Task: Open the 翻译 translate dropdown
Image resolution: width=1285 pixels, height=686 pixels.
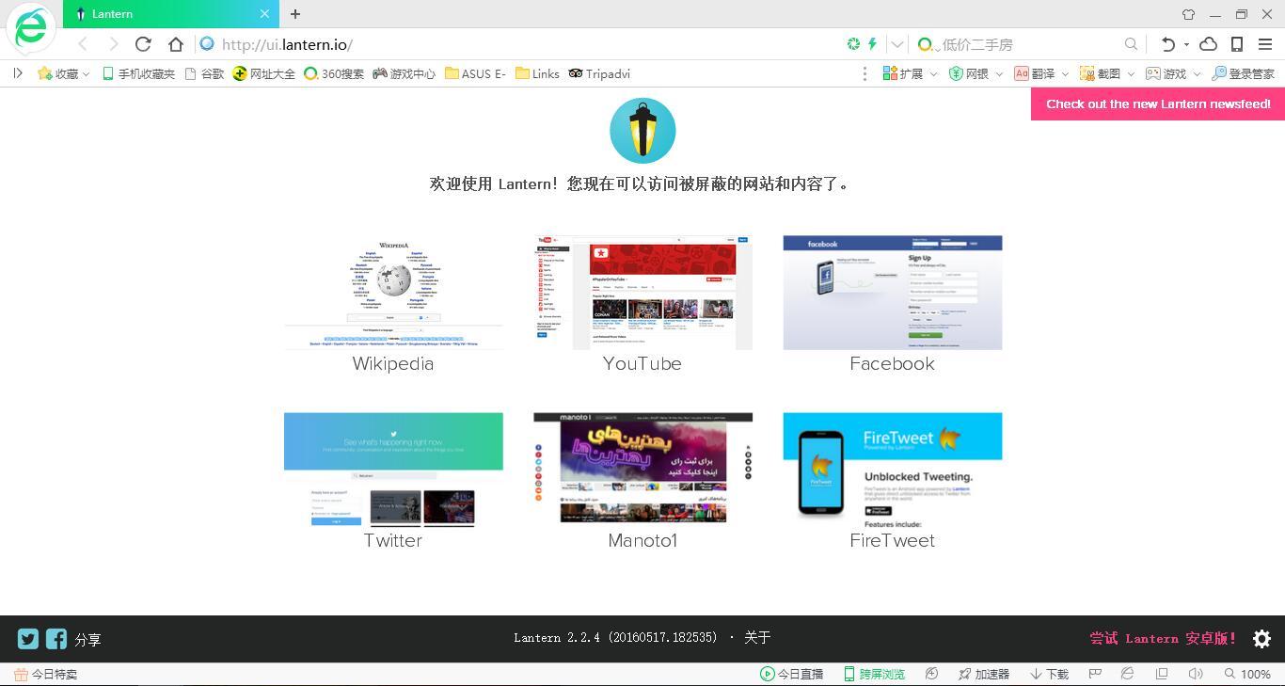Action: tap(1041, 73)
